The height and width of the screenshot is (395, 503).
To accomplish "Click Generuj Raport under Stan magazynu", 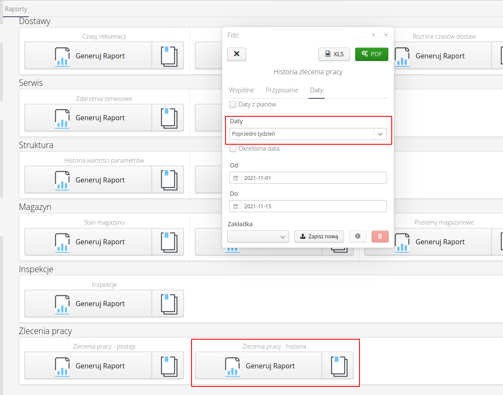I will (x=88, y=242).
